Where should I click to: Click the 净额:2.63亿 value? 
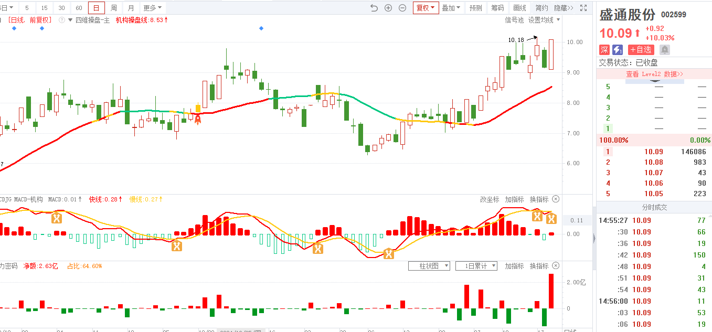40,266
